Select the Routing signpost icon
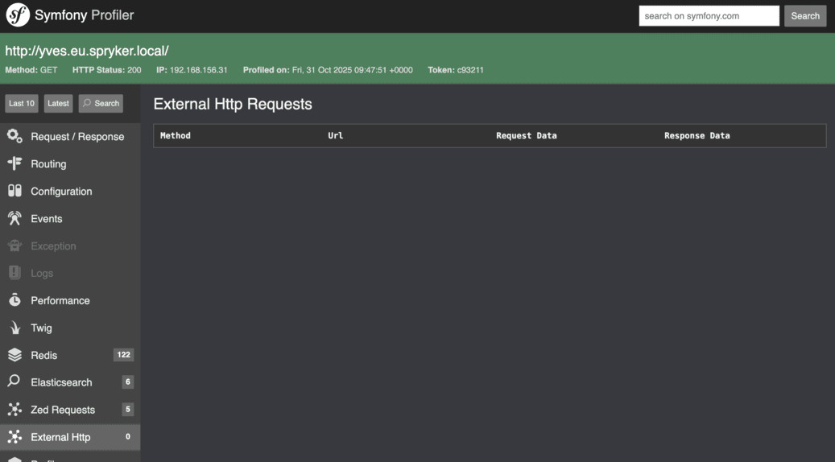Viewport: 835px width, 462px height. (14, 164)
